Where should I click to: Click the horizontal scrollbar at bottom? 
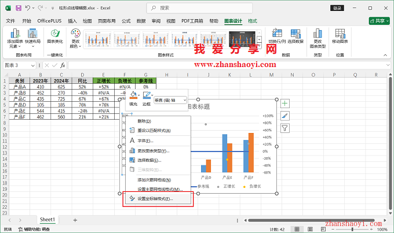point(311,220)
